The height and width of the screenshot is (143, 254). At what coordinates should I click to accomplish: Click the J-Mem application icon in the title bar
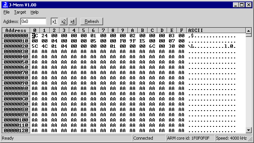(x=5, y=5)
